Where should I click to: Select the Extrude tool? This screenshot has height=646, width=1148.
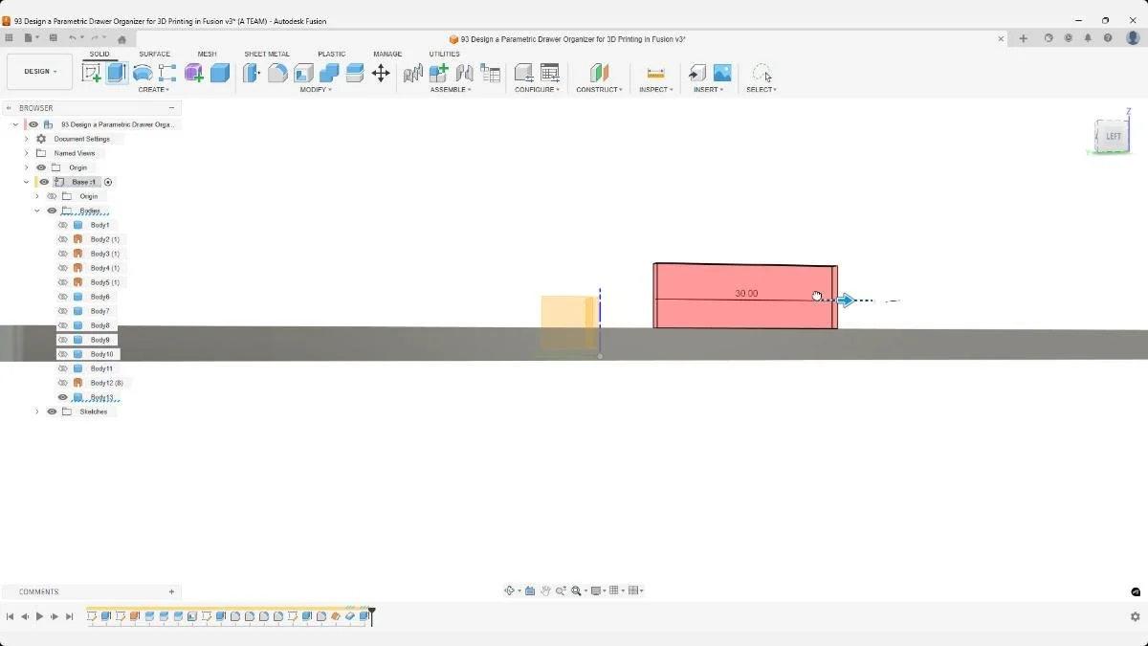115,73
